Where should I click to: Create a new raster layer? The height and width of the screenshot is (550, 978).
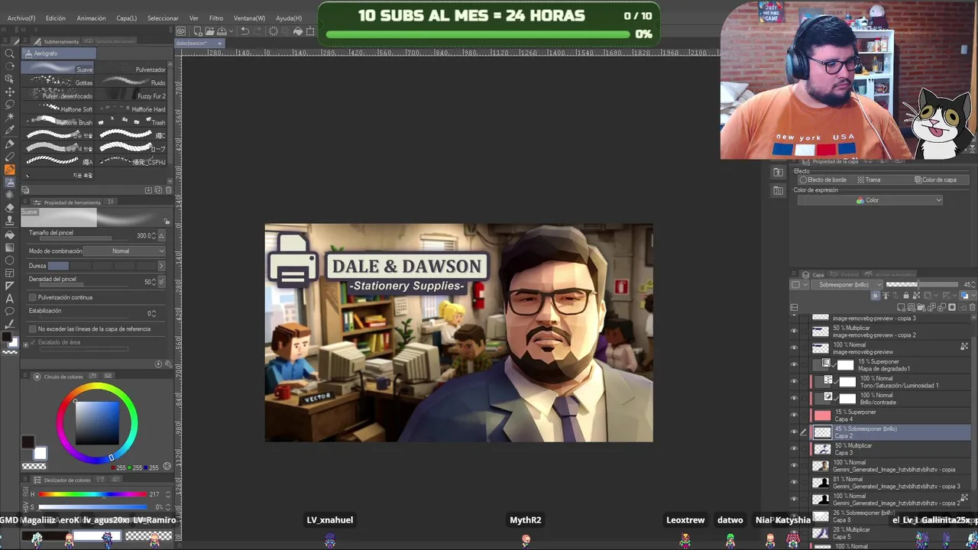pyautogui.click(x=901, y=307)
